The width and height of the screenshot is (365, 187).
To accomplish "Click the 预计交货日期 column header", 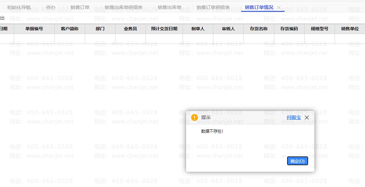I will (x=164, y=29).
